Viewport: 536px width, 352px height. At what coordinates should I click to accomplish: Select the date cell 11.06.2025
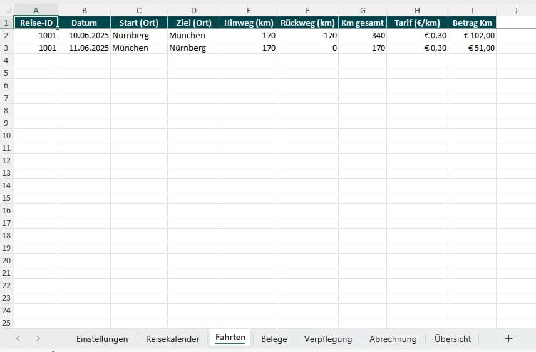pyautogui.click(x=84, y=48)
